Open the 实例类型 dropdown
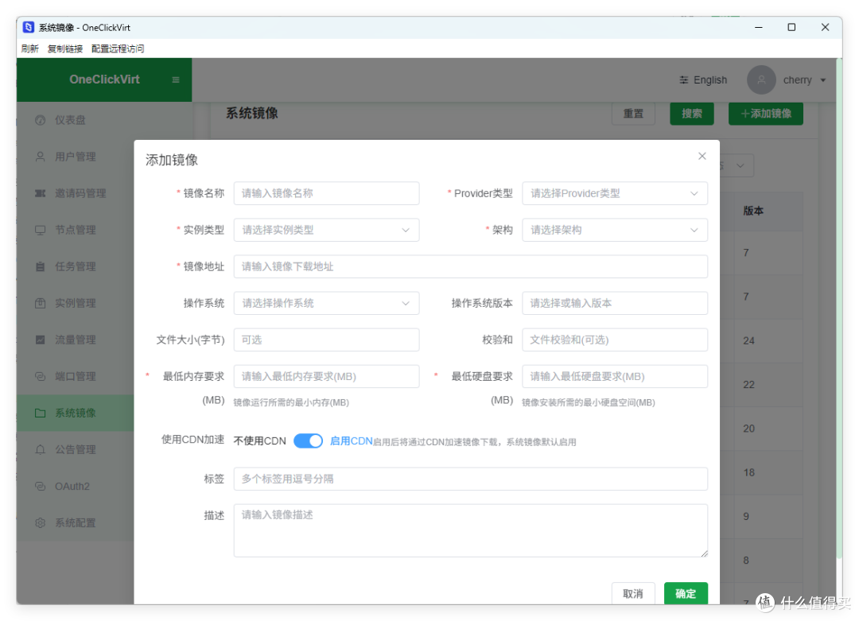859x621 pixels. [x=327, y=230]
